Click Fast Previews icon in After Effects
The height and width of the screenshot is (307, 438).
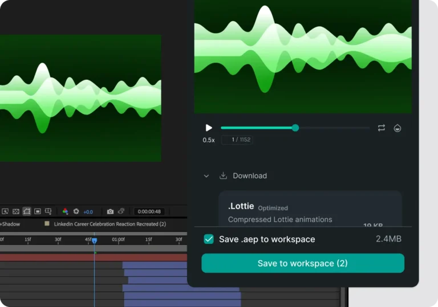[5, 211]
